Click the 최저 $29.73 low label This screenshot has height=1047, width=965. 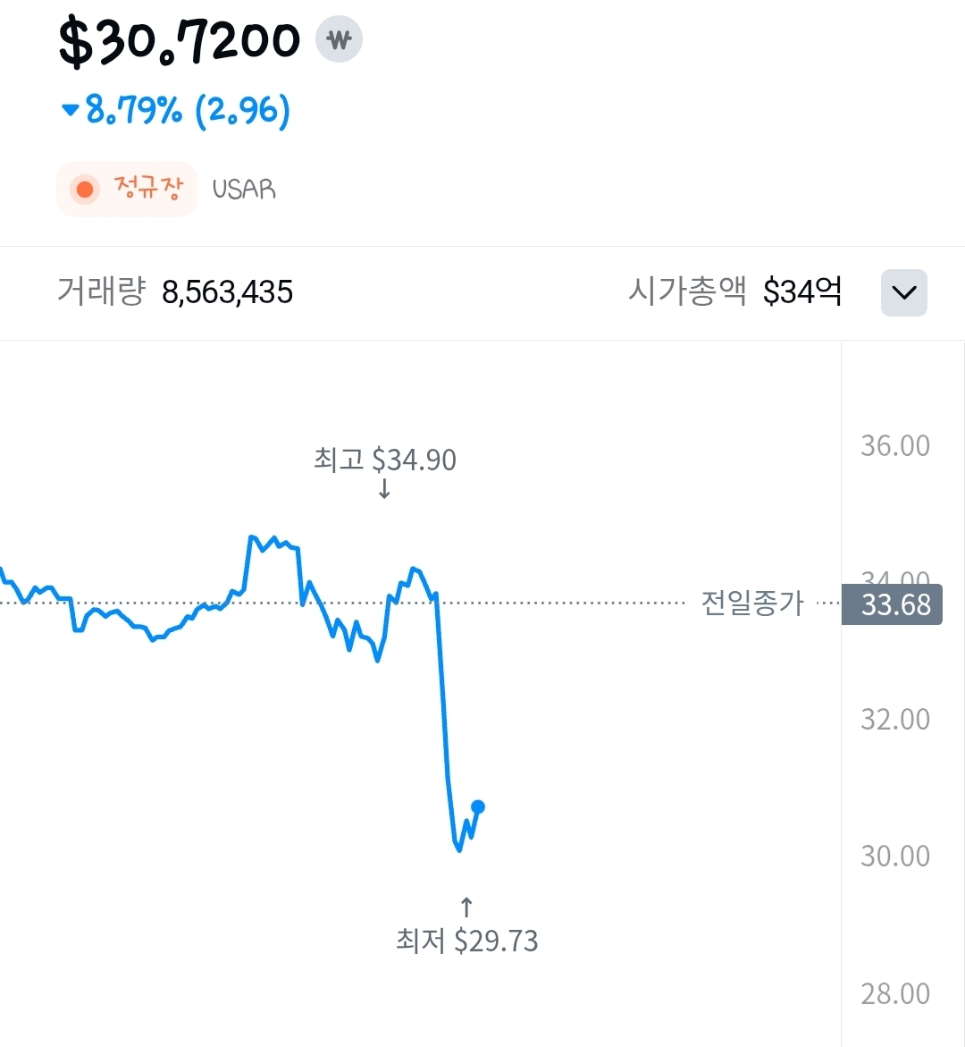point(467,941)
